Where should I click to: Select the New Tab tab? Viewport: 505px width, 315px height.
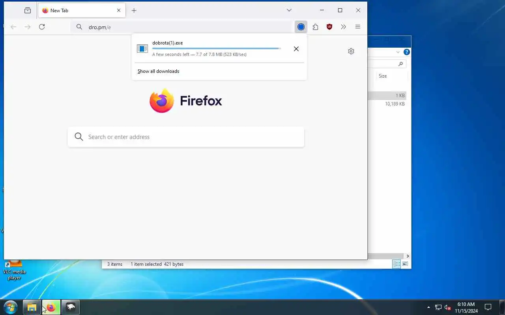[82, 11]
